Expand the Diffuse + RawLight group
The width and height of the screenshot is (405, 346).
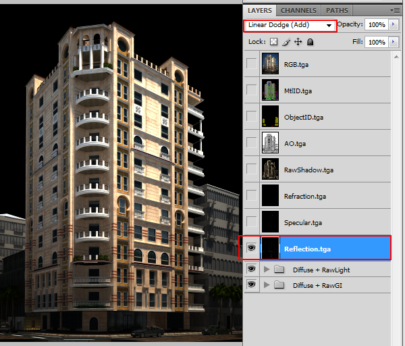click(267, 270)
